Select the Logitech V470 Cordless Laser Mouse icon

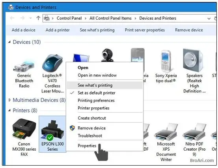click(x=52, y=63)
